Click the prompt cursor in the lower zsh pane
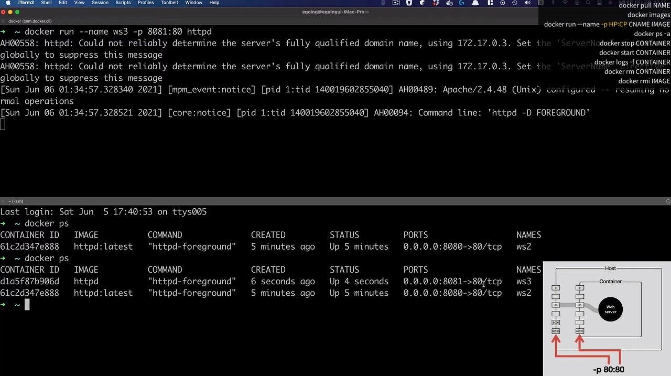 click(27, 305)
